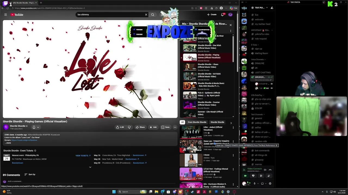Screen dimensions: 348x195
Task: Toggle the Discord camera button
Action: click(245, 176)
